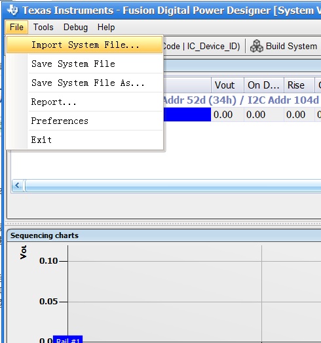Choose Import System File... from menu

point(85,45)
